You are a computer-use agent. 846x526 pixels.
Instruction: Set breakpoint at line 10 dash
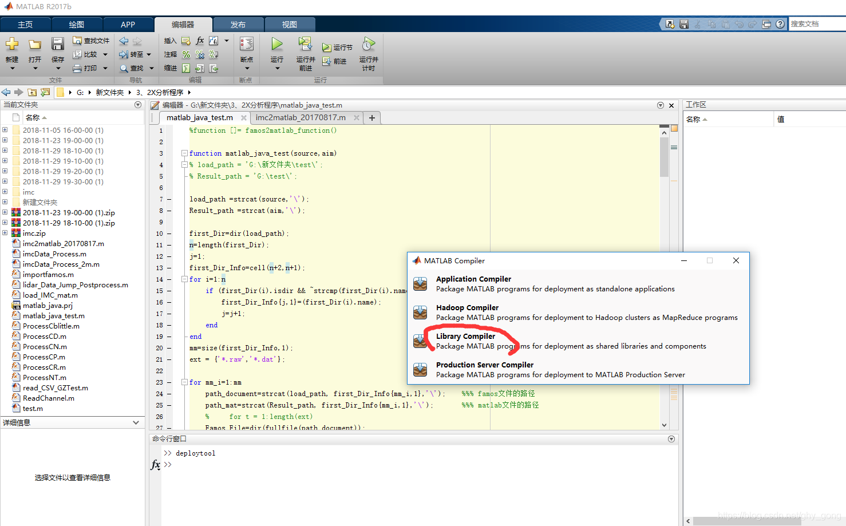(x=169, y=234)
